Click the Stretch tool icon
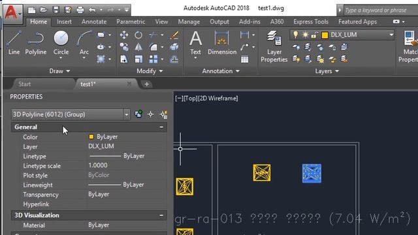Screen dimensions: 418x235 (124, 59)
